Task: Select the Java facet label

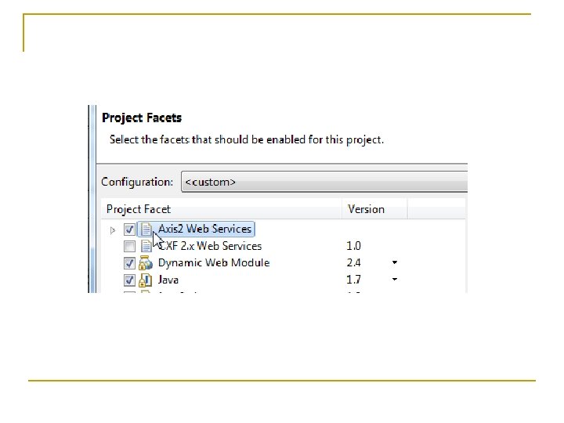Action: [168, 280]
